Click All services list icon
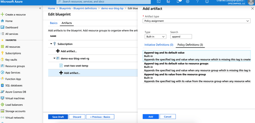Screen dimensions: 255x123 tap(2, 34)
